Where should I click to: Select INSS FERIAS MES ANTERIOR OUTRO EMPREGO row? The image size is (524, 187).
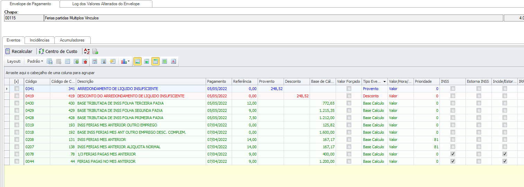pos(264,125)
